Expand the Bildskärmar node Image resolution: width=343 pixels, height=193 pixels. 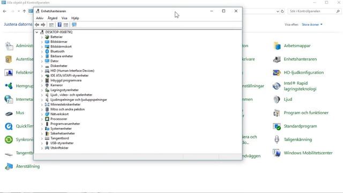point(42,42)
